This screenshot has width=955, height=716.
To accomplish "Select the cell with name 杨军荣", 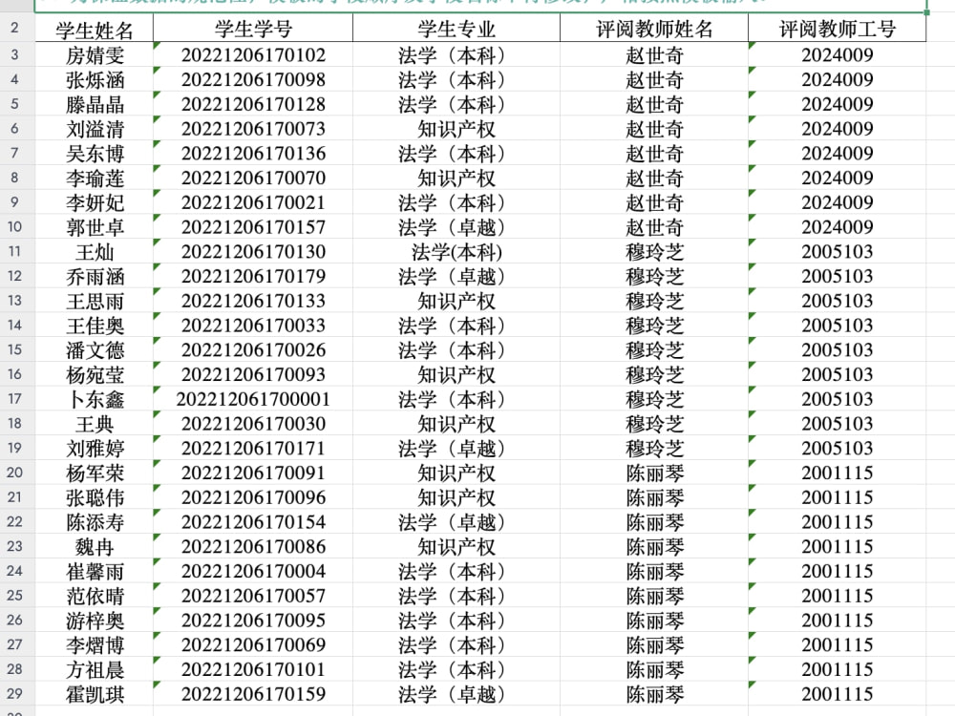I will click(95, 473).
